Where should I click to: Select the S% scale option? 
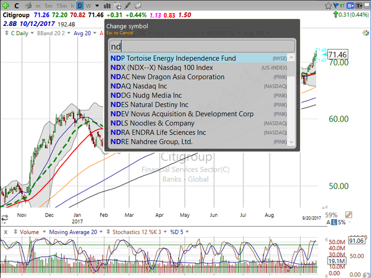342,222
